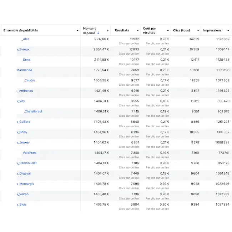Screen dimensions: 232x232
Task: Click the impressions value 773 741
Action: click(x=224, y=153)
